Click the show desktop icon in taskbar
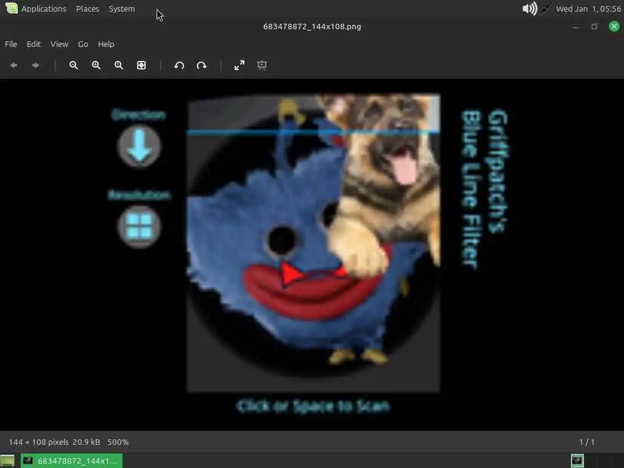The width and height of the screenshot is (624, 468). (x=7, y=461)
